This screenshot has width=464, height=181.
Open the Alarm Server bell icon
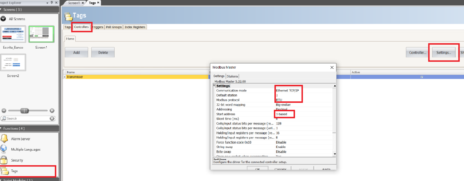pyautogui.click(x=4, y=138)
